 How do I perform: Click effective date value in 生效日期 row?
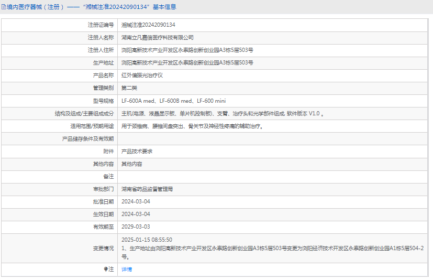coord(136,214)
